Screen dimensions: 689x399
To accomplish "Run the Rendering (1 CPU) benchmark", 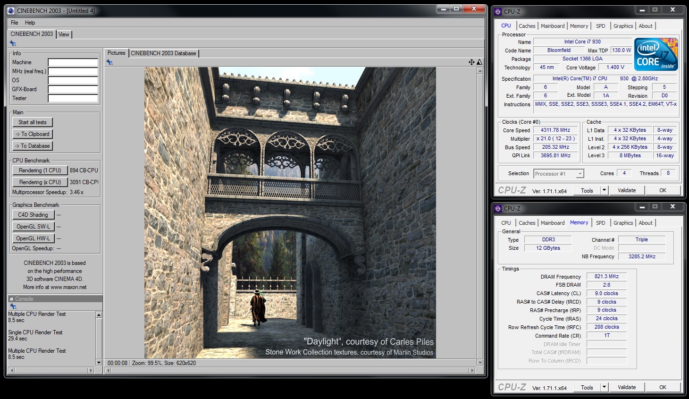I will 40,170.
